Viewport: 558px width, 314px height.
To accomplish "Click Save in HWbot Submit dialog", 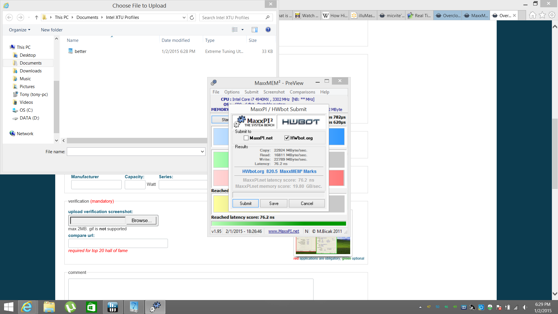I will click(274, 204).
